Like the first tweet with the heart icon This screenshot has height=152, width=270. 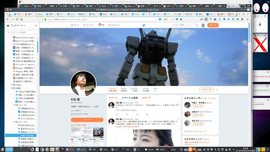point(137,114)
